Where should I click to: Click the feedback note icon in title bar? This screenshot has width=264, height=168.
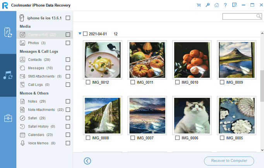(234, 5)
